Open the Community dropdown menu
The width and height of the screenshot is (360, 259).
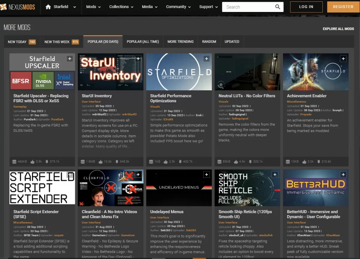click(x=178, y=7)
